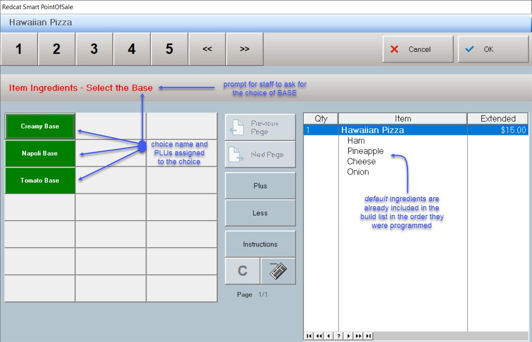Select the Creamy Base option
The width and height of the screenshot is (532, 342).
(40, 126)
